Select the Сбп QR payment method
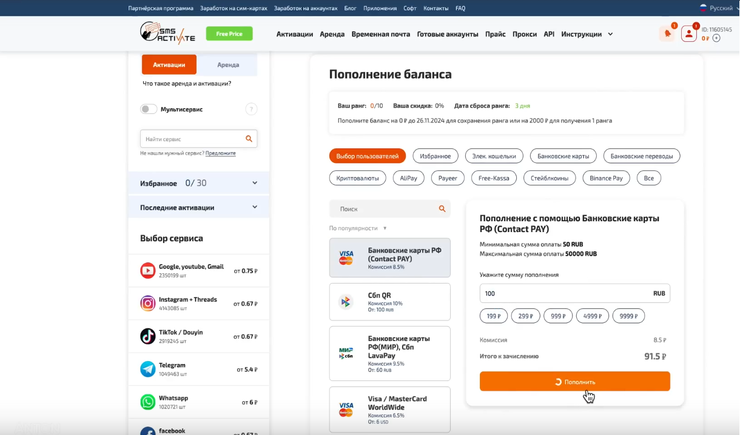 tap(390, 302)
